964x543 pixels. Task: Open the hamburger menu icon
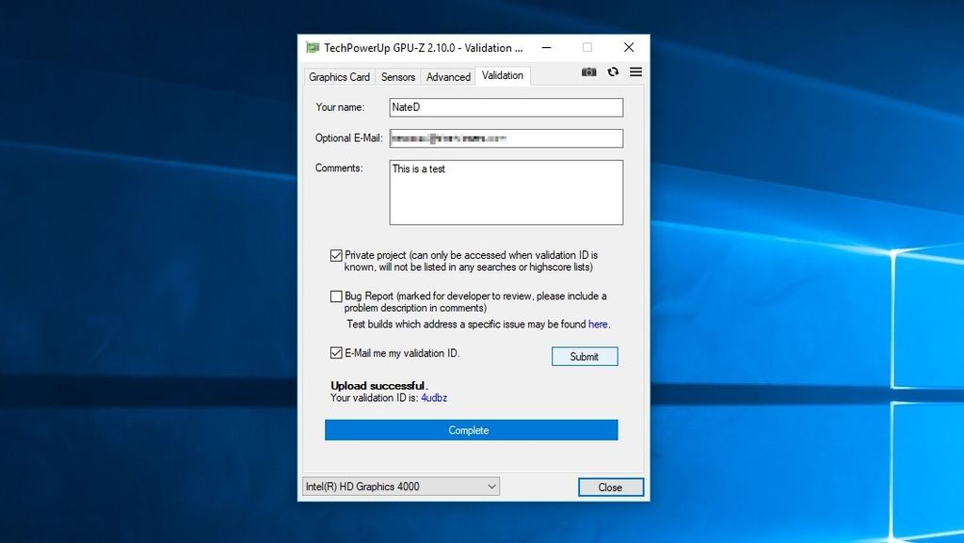pyautogui.click(x=635, y=71)
